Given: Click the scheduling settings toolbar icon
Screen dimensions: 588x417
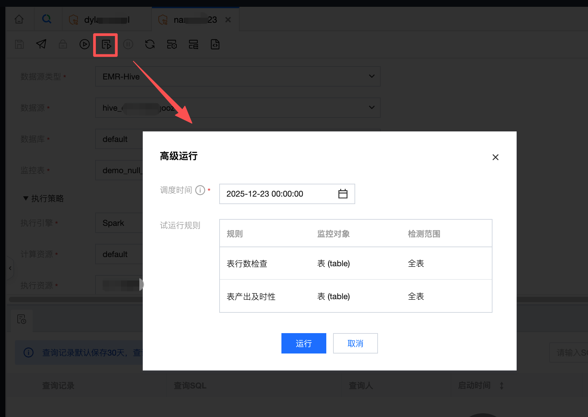Looking at the screenshot, I should click(x=172, y=44).
